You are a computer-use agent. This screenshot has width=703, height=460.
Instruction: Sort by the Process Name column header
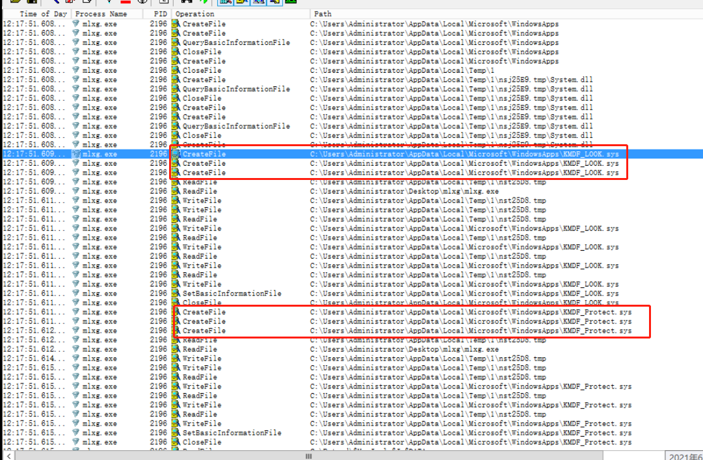(x=100, y=14)
